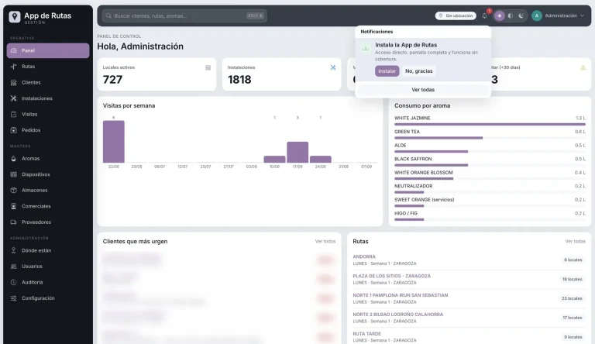Click the Dispositivos sidebar icon
Viewport: 595px width, 344px height.
pyautogui.click(x=14, y=174)
